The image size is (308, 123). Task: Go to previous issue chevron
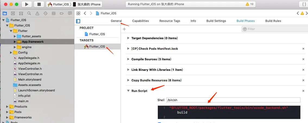(x=298, y=13)
